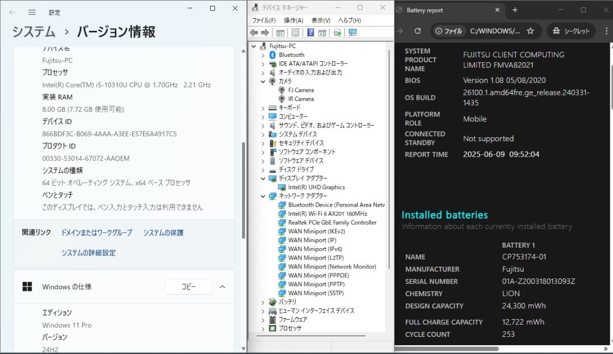This screenshot has height=354, width=613.
Task: Click Update driver toolbar icon
Action: 337,33
